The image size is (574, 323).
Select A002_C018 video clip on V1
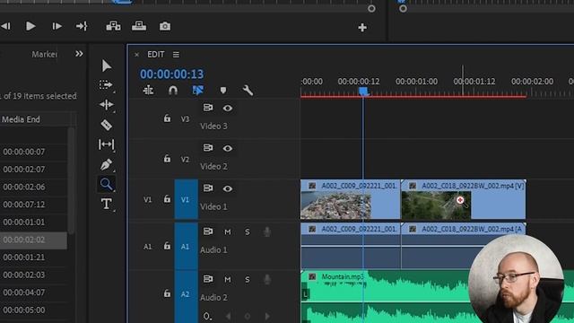click(464, 199)
